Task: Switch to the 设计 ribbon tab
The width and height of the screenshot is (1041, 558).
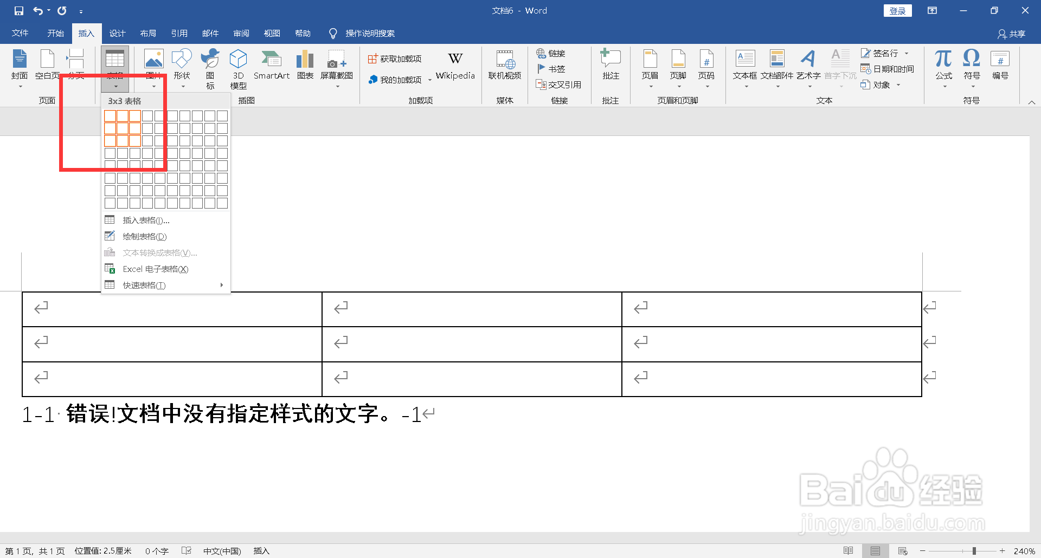Action: tap(117, 33)
